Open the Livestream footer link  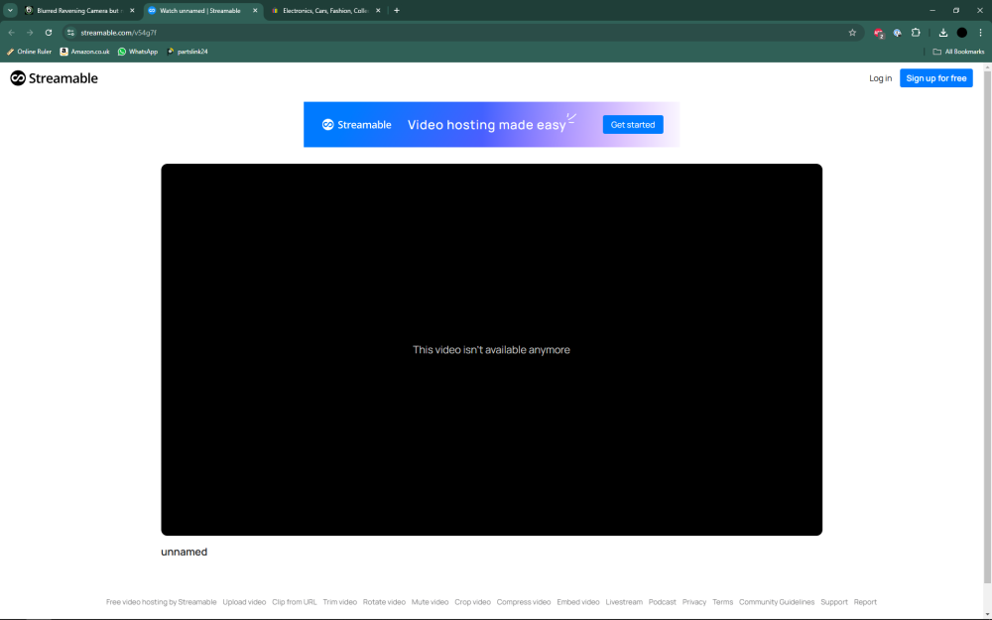pyautogui.click(x=624, y=602)
